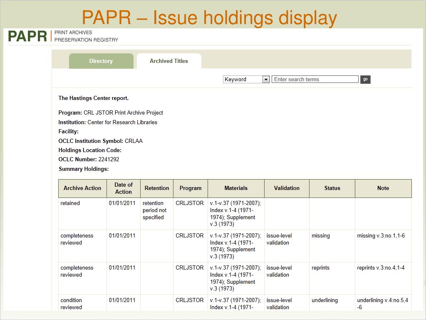Click the OCLC Institution Symbol CRLAA
Viewport: 426px width, 320px height.
(134, 141)
